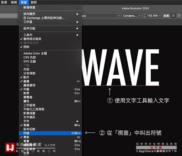Open the 檢視 menu
The image size is (182, 156).
(x=14, y=2)
